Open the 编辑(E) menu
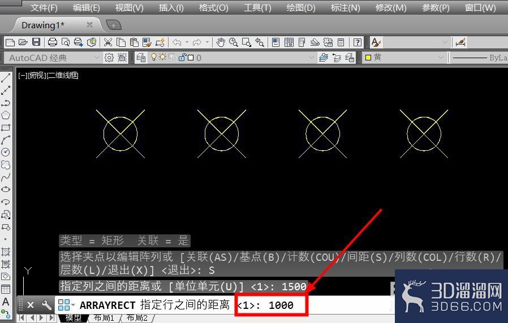Viewport: 508px width, 323px height. [86, 7]
